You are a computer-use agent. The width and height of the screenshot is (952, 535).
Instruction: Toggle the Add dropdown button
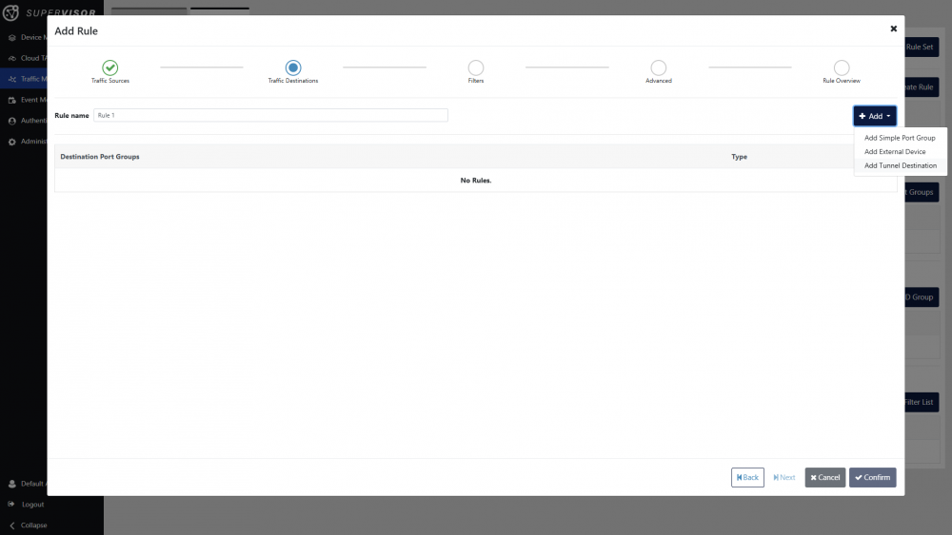click(874, 116)
